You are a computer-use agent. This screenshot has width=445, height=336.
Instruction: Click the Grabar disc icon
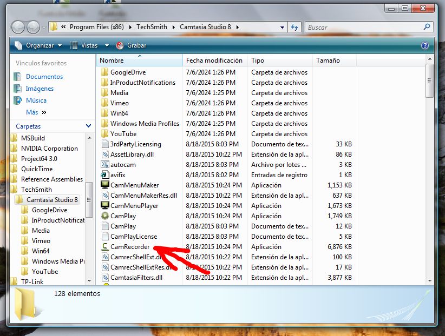click(120, 45)
